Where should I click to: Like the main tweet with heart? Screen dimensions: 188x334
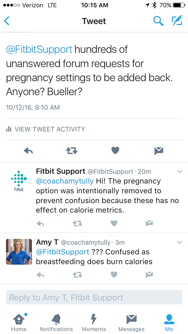[115, 150]
